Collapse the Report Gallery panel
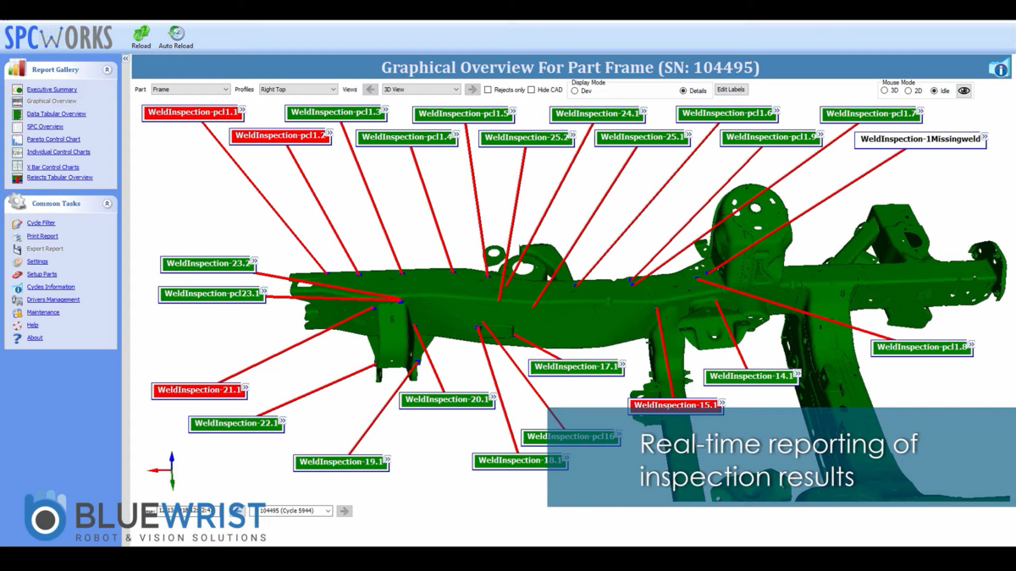Image resolution: width=1016 pixels, height=571 pixels. tap(107, 70)
